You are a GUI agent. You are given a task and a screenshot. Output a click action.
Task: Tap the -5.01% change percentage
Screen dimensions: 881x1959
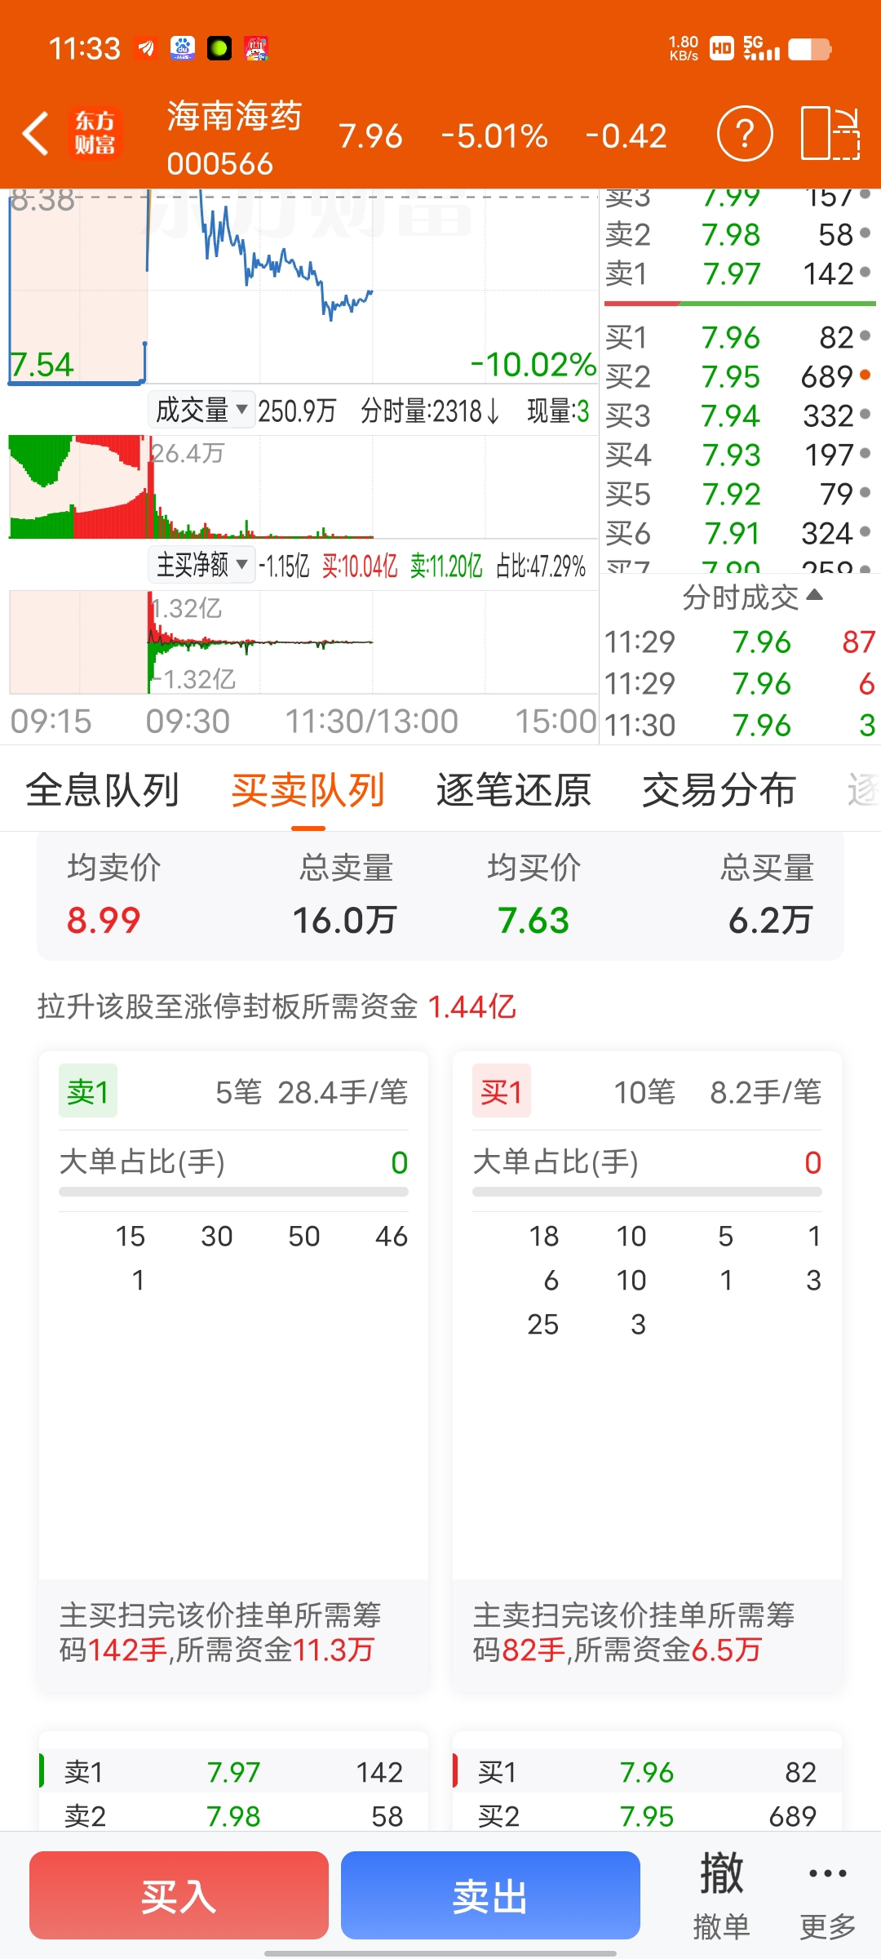click(x=494, y=135)
